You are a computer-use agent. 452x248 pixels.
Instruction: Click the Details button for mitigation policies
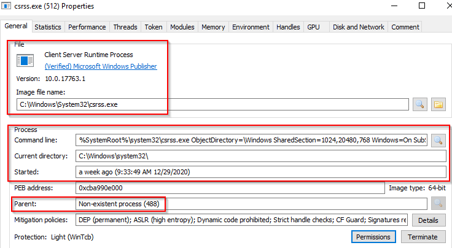tap(428, 220)
